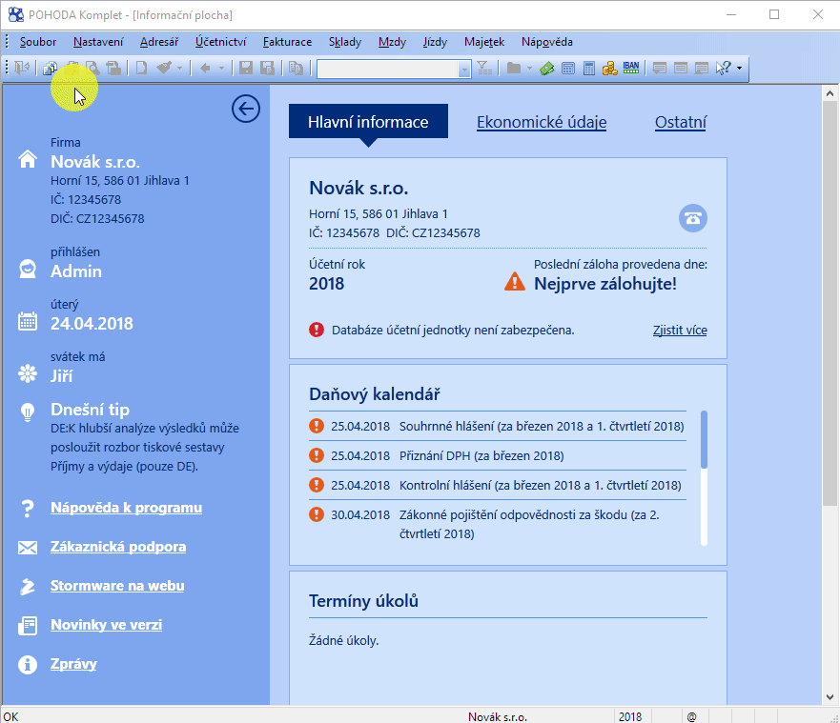Viewport: 840px width, 723px height.
Task: Expand the brush tool dropdown arrow
Action: click(x=179, y=68)
